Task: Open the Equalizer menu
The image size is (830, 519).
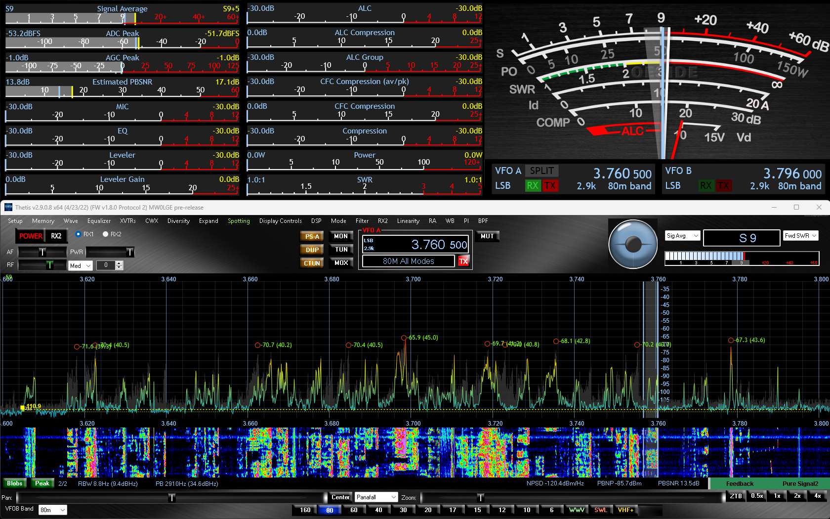Action: click(x=99, y=221)
